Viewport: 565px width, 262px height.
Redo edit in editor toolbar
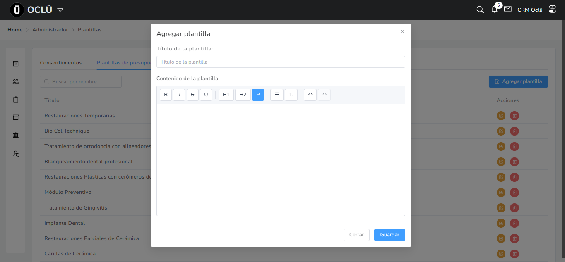[x=325, y=95]
